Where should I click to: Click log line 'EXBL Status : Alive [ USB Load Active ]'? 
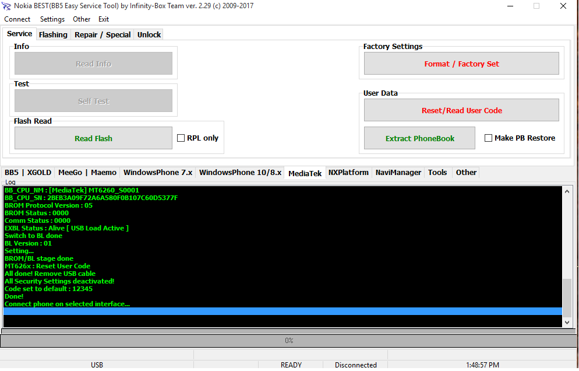point(66,228)
